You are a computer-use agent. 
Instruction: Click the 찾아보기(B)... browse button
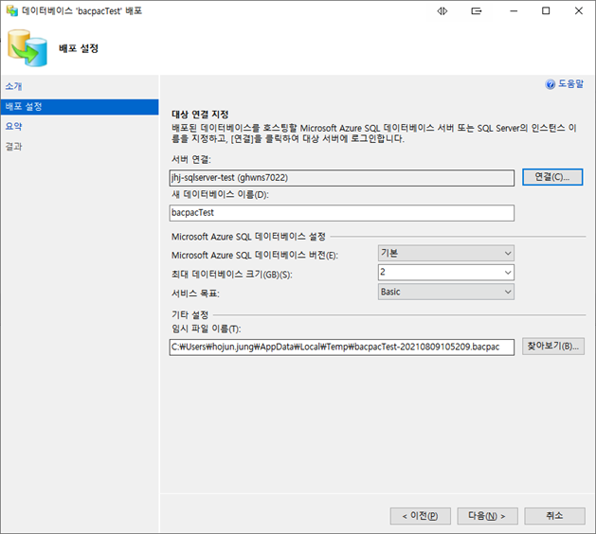click(x=553, y=347)
